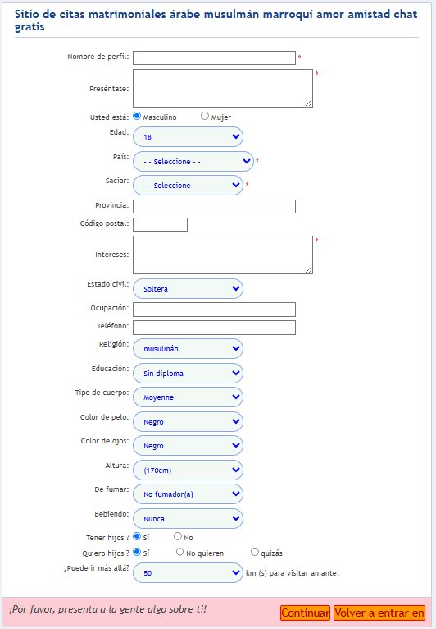The height and width of the screenshot is (629, 436).
Task: Choose No for Tener hijos
Action: tap(178, 536)
